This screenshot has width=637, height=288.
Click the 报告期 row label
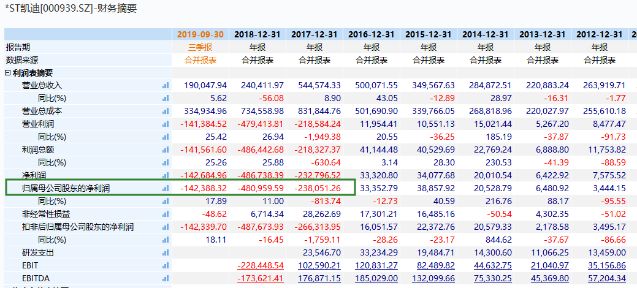pos(18,47)
